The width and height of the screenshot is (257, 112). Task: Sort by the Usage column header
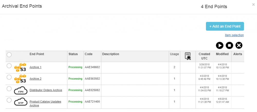174,54
